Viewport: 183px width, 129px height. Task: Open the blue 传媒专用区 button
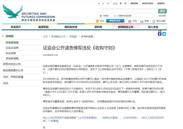click(115, 21)
